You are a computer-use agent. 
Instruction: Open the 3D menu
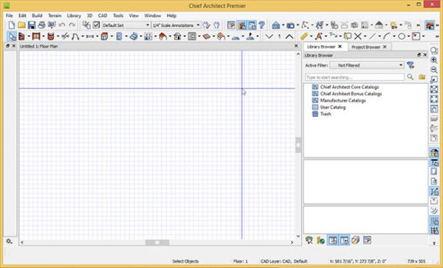[x=89, y=16]
